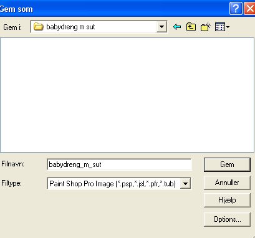Create a new folder
Image resolution: width=255 pixels, height=238 pixels.
coord(206,27)
